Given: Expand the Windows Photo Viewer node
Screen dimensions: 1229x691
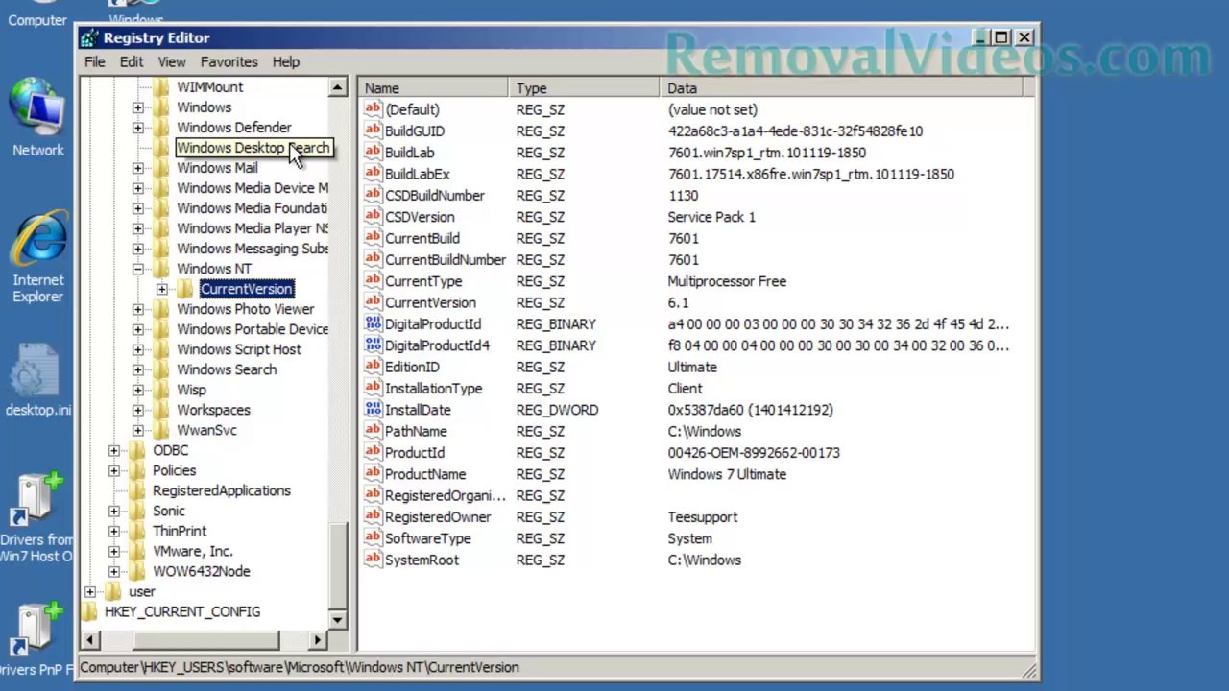Looking at the screenshot, I should coord(138,309).
